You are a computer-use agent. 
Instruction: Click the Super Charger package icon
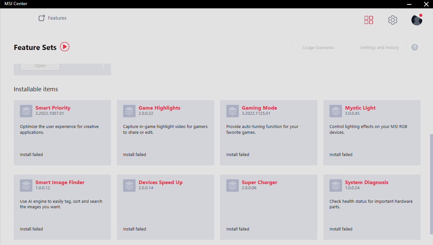click(x=232, y=185)
